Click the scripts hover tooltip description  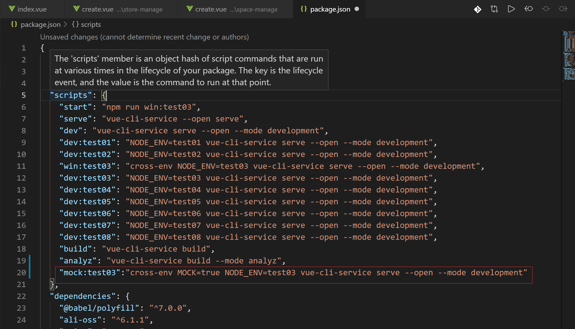pos(189,70)
